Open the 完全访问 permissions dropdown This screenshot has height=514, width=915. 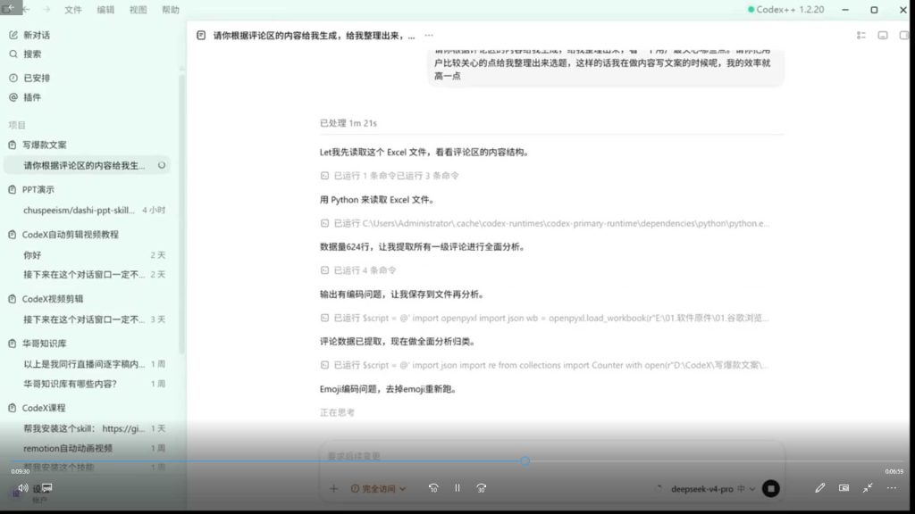[x=378, y=488]
